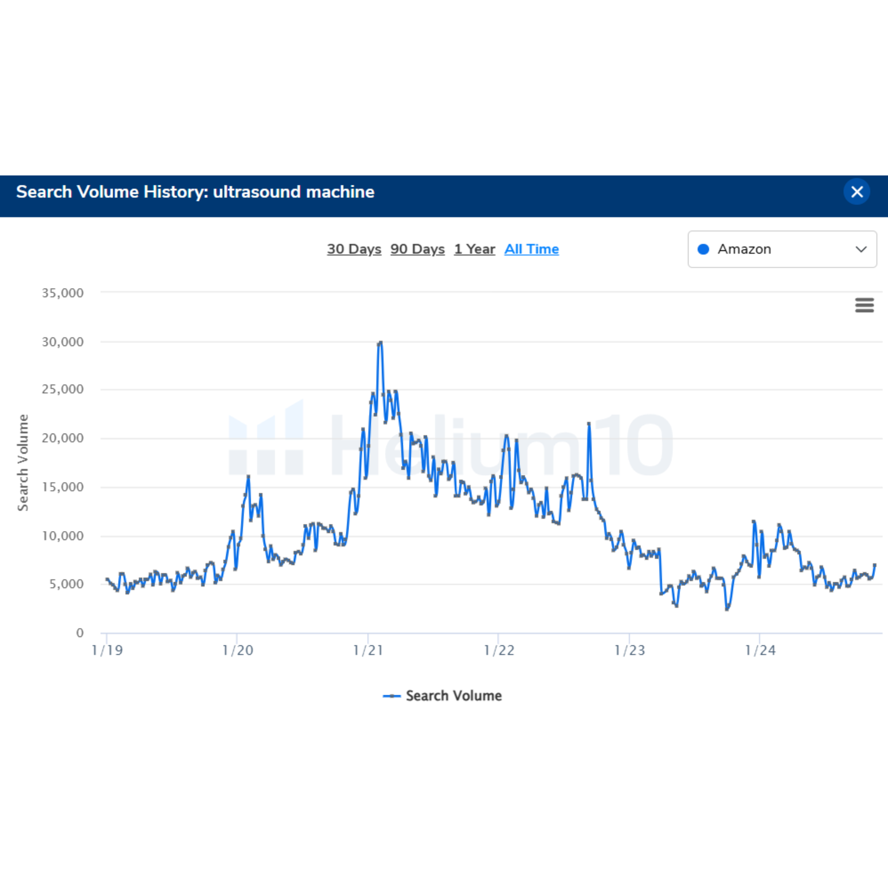Image resolution: width=888 pixels, height=888 pixels.
Task: Click the 1/20 x-axis label
Action: [238, 650]
